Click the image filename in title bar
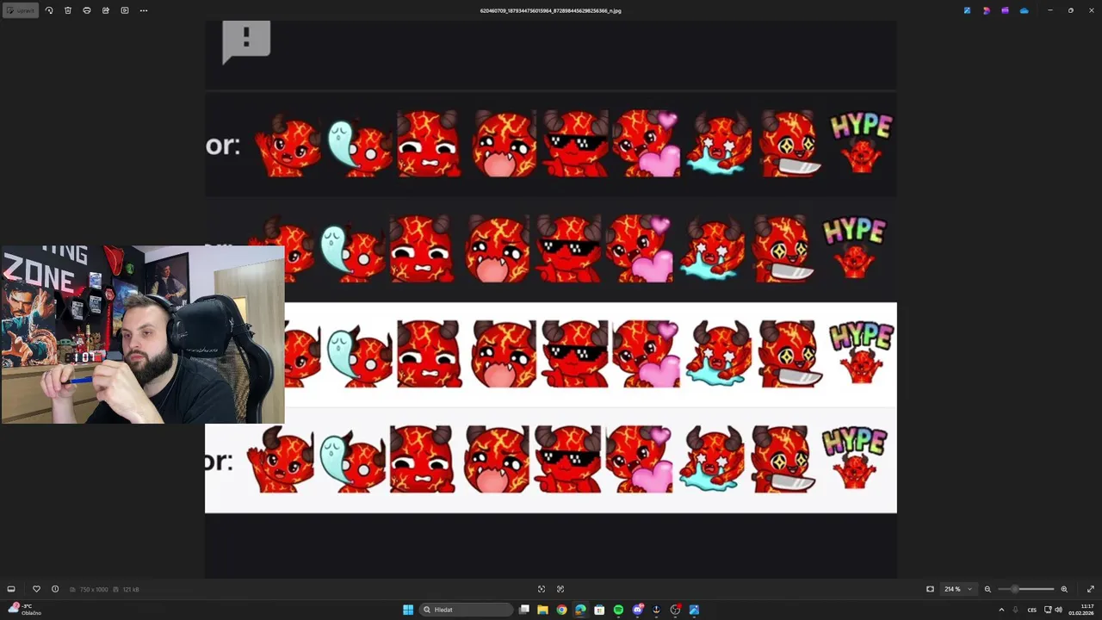 [x=551, y=10]
